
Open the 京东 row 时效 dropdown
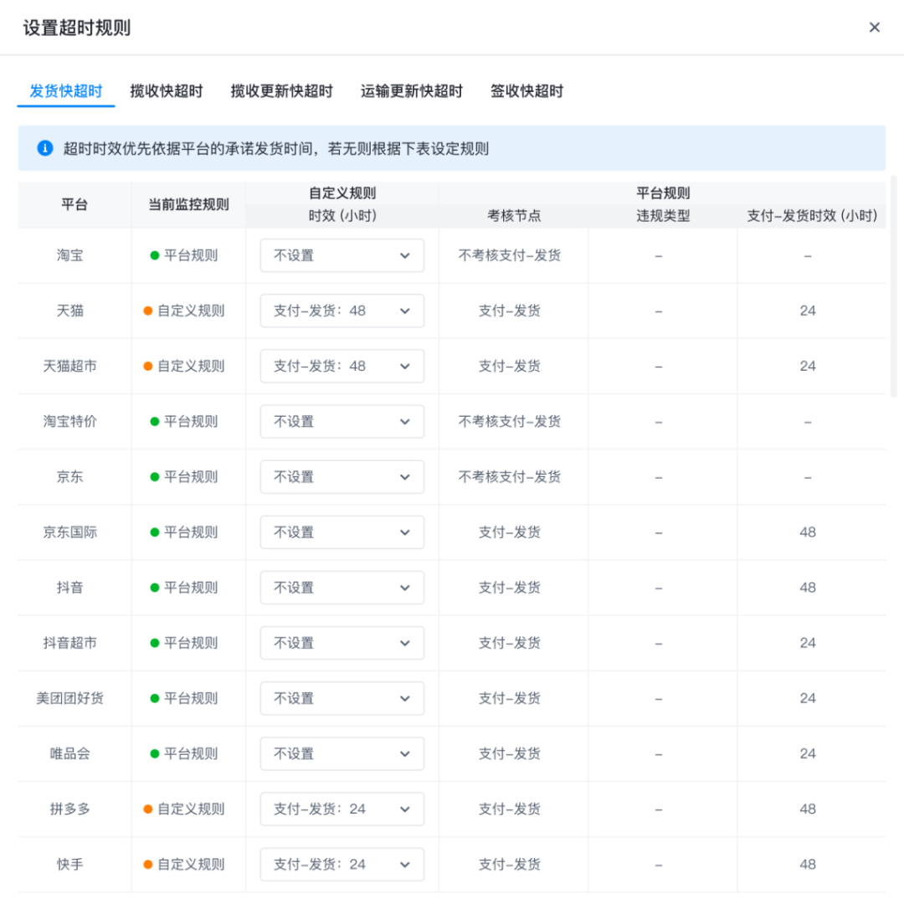[342, 477]
